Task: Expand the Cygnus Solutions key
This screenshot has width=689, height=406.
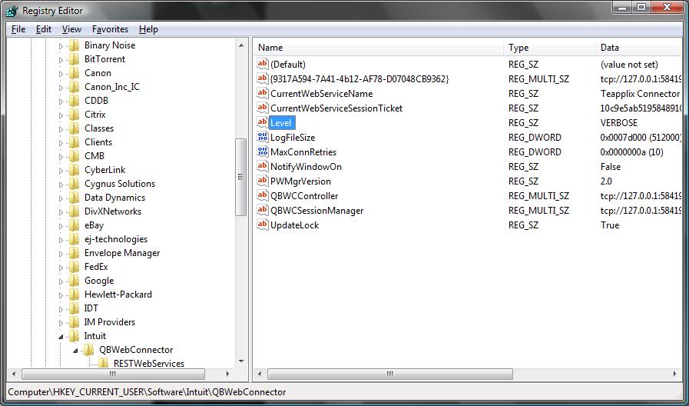Action: click(x=61, y=185)
